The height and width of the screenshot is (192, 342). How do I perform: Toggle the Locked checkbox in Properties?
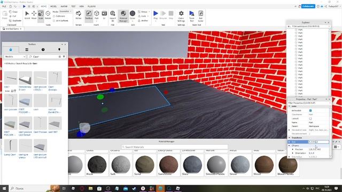[x=310, y=118]
